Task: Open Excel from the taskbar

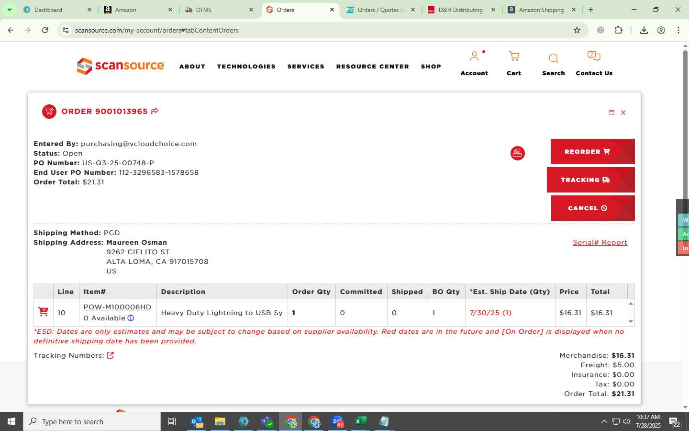Action: pos(361,421)
